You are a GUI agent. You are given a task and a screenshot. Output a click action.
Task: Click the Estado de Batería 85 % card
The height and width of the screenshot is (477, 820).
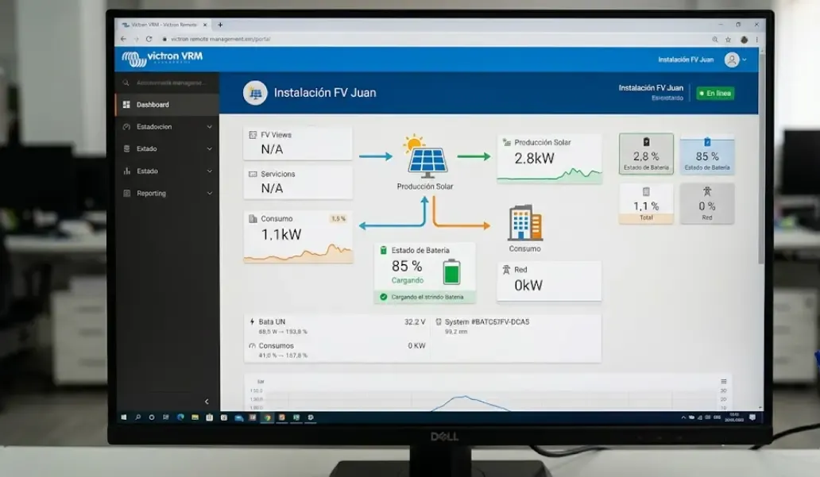(424, 272)
